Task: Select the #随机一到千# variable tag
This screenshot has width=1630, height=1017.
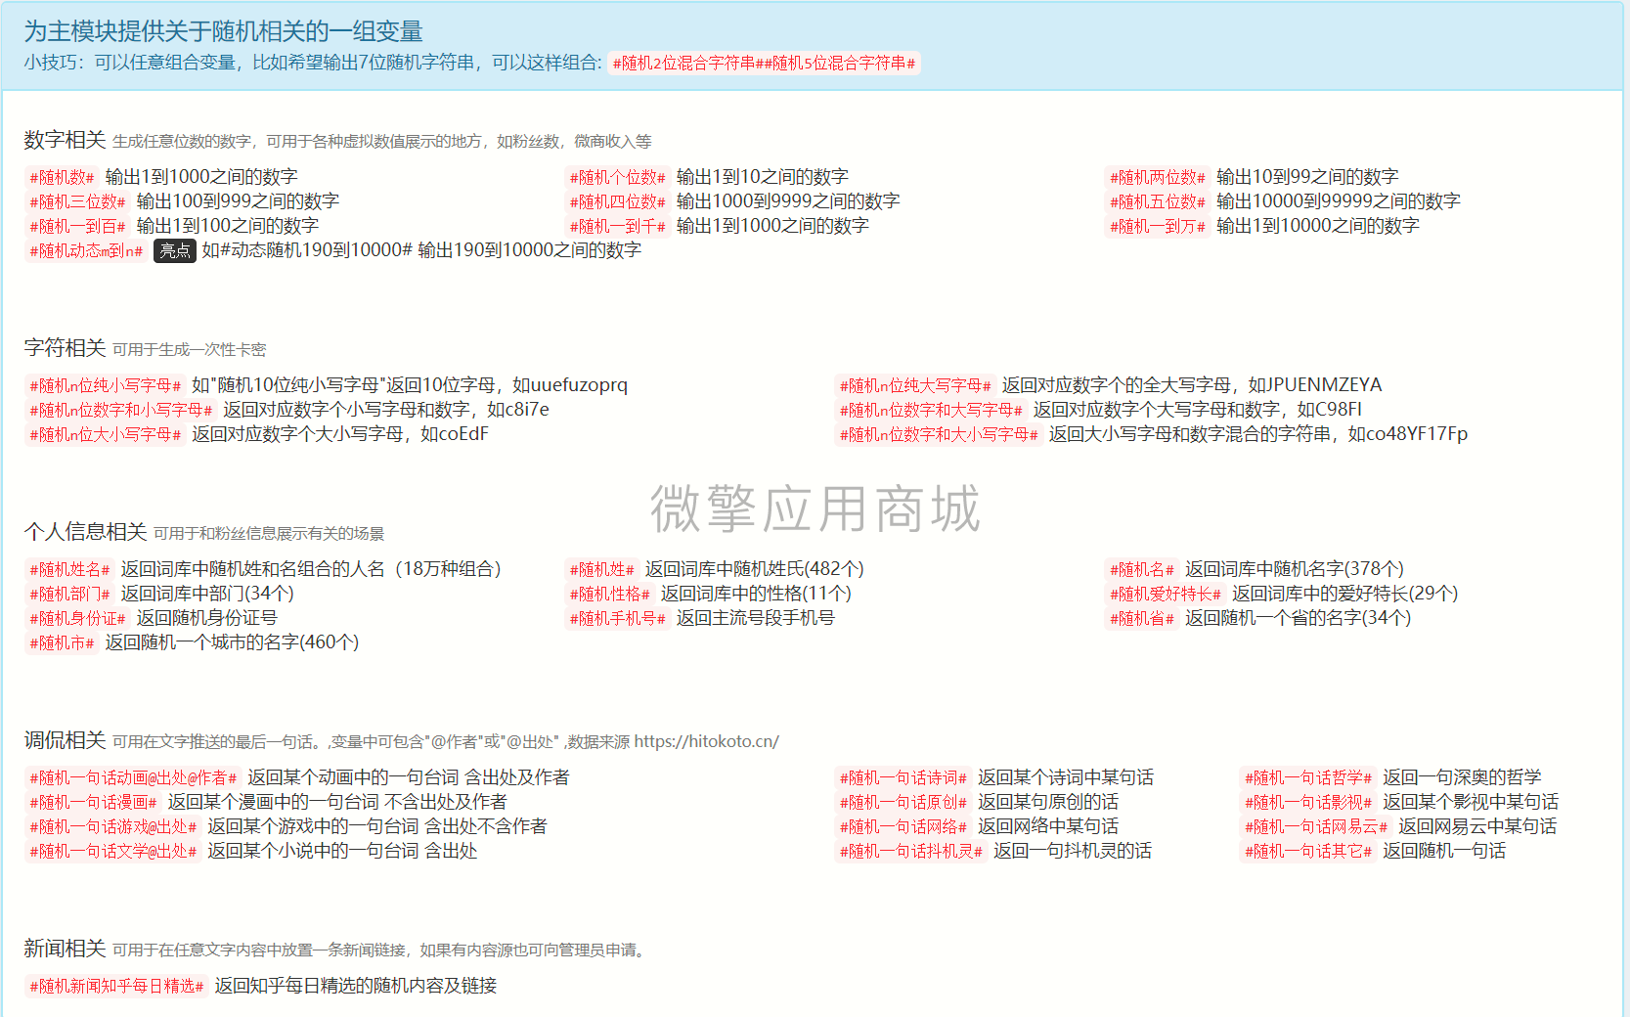Action: coord(617,226)
